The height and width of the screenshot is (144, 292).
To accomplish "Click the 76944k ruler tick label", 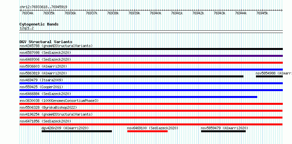I will click(241, 13).
